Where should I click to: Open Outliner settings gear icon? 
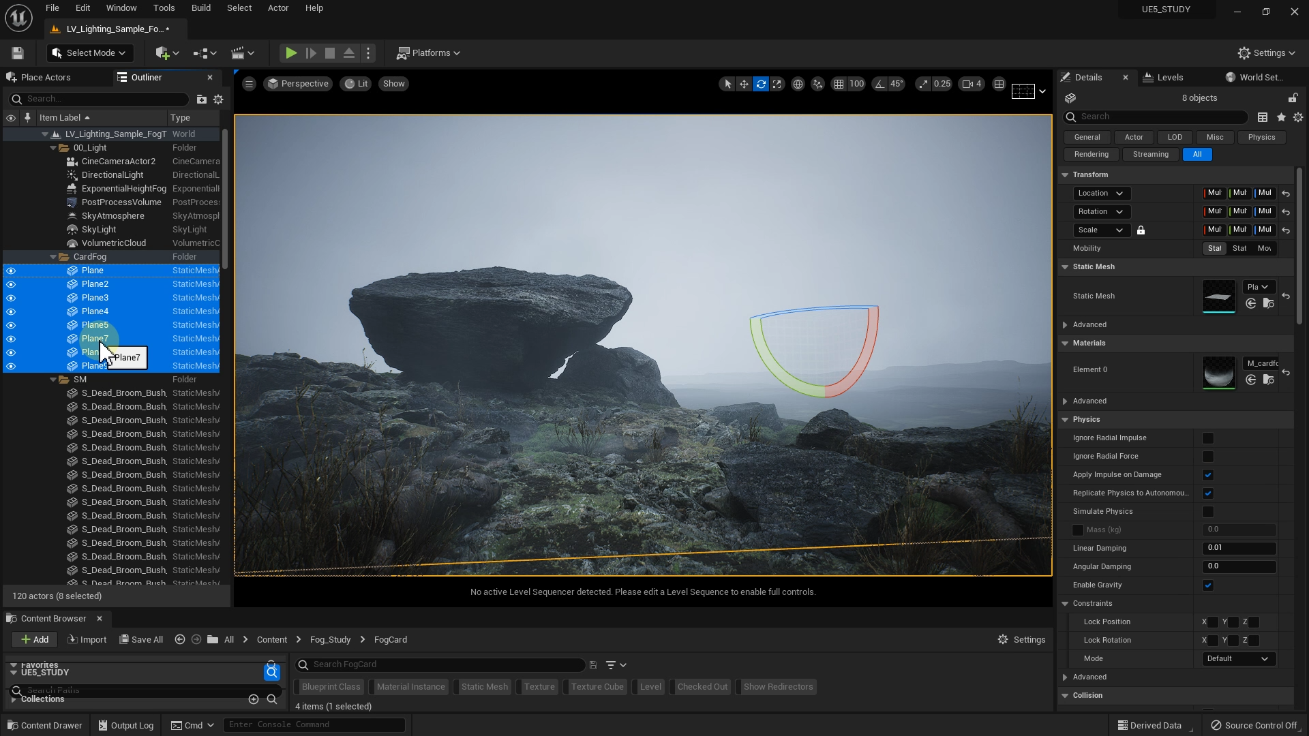point(218,99)
